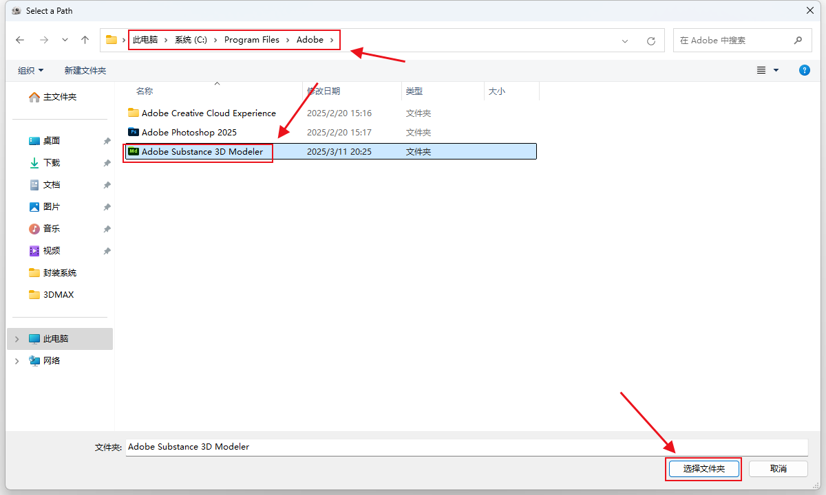Open 下载 in sidebar

(52, 162)
